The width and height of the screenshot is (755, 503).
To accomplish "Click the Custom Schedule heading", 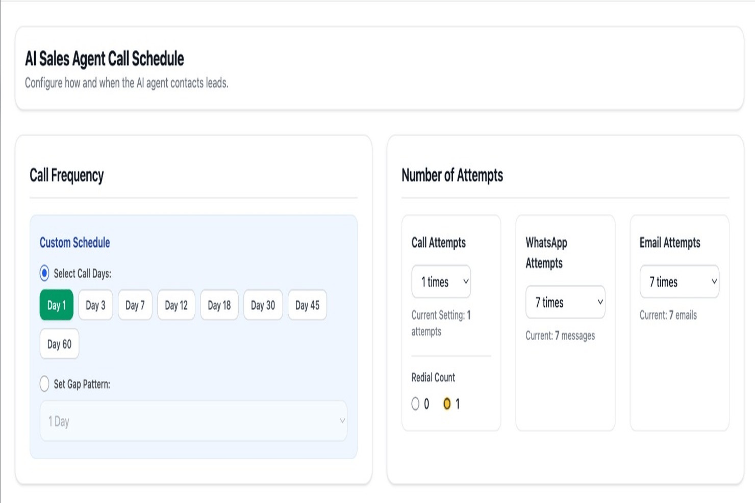I will point(74,243).
